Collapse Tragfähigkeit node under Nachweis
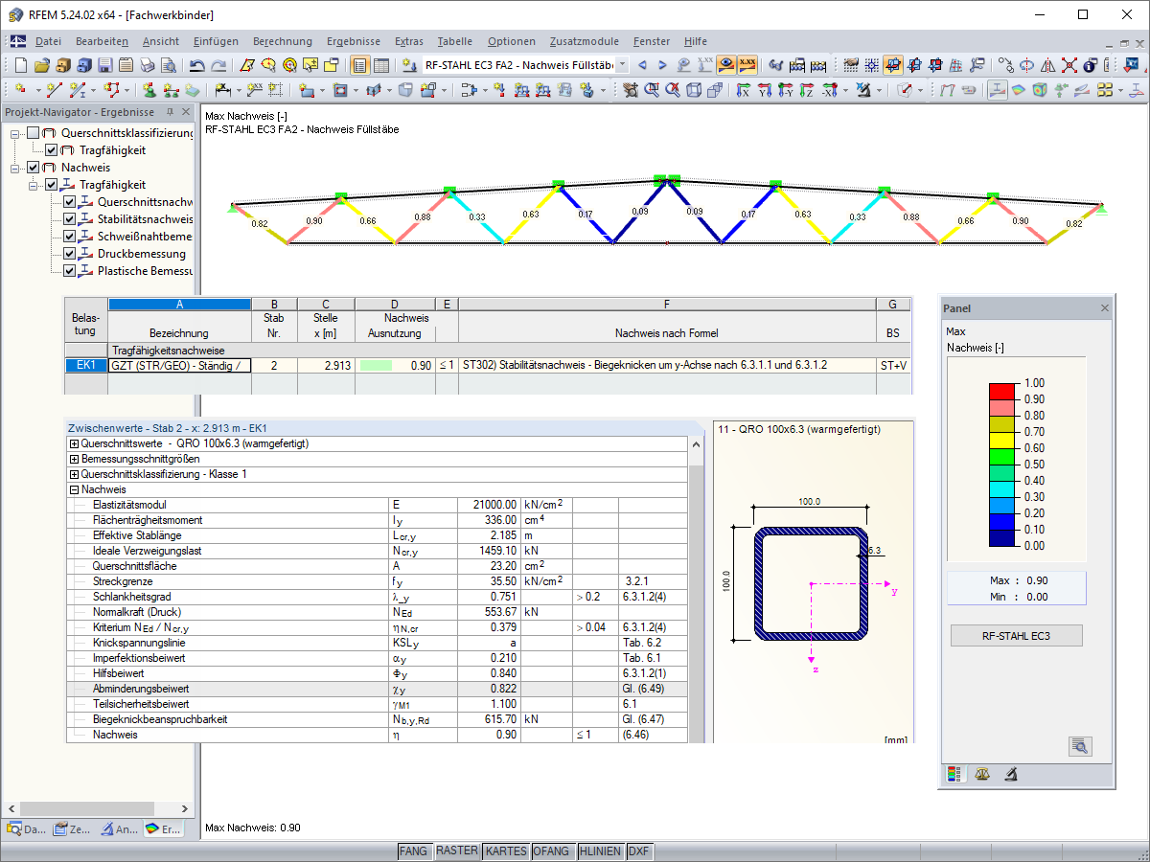The image size is (1150, 862). point(34,185)
